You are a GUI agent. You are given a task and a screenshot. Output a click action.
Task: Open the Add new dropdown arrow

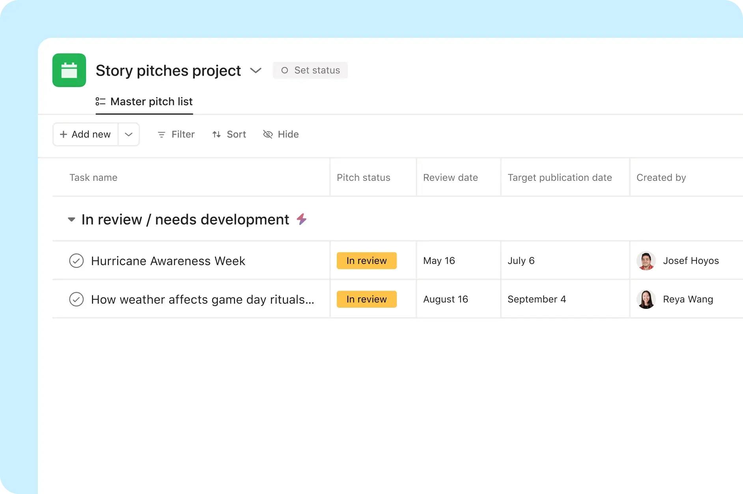point(129,134)
